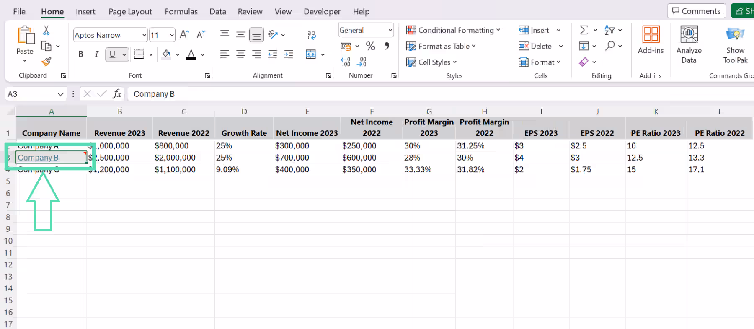This screenshot has width=754, height=329.
Task: Align text right
Action: (x=256, y=54)
